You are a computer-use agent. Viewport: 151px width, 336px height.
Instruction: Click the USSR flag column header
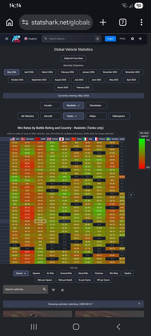pos(40,139)
